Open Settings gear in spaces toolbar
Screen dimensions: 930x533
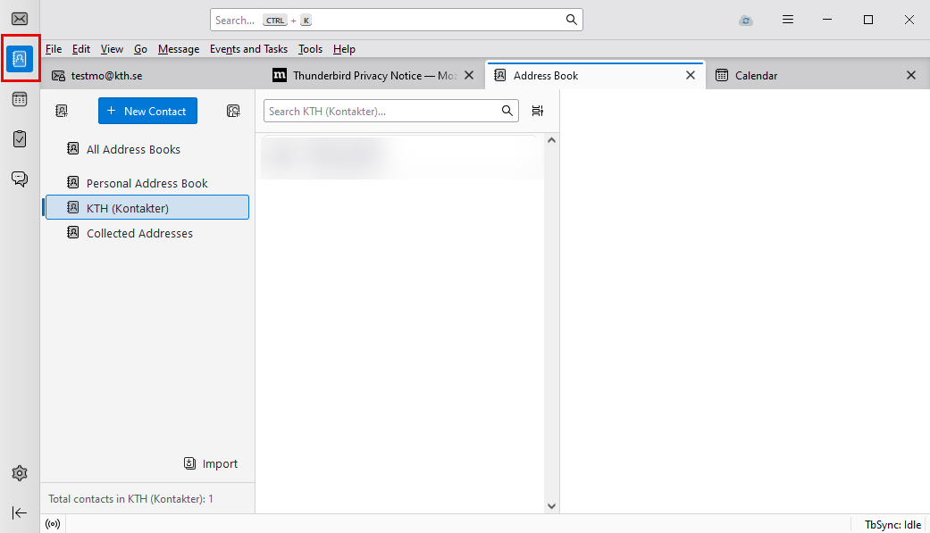tap(20, 473)
